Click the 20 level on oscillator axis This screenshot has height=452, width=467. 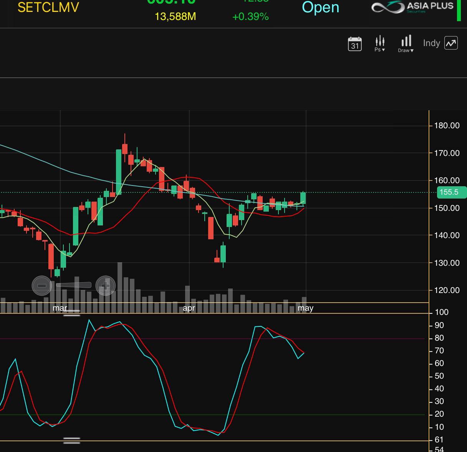click(x=439, y=414)
